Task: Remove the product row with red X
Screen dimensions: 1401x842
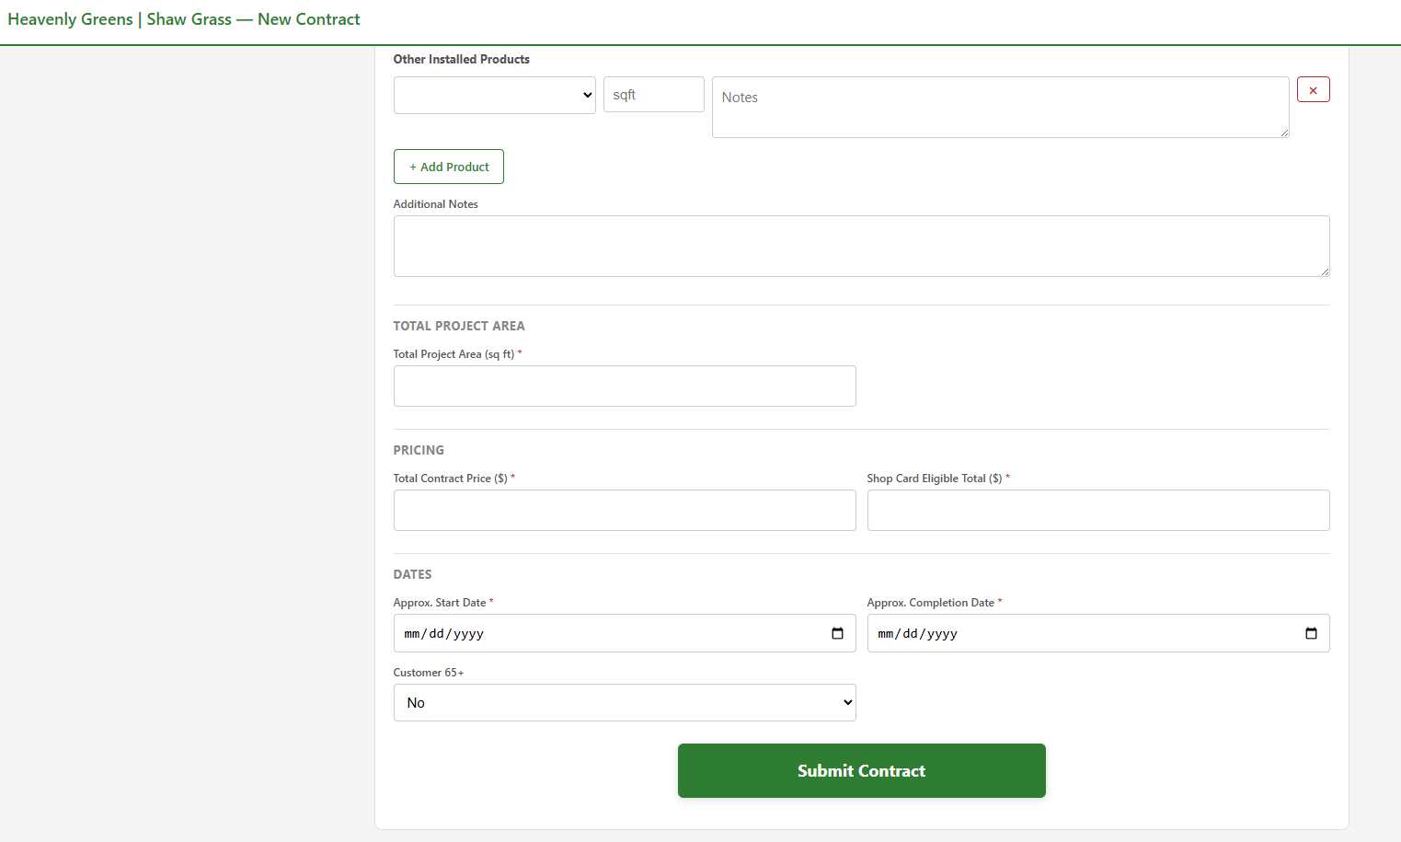Action: point(1313,89)
